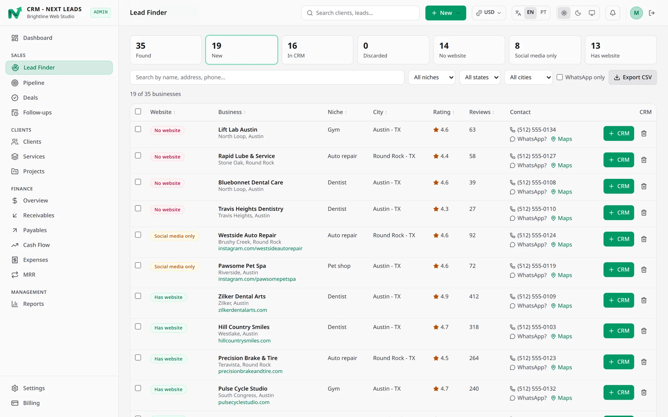The height and width of the screenshot is (417, 668).
Task: Switch language to PT
Action: pyautogui.click(x=543, y=13)
